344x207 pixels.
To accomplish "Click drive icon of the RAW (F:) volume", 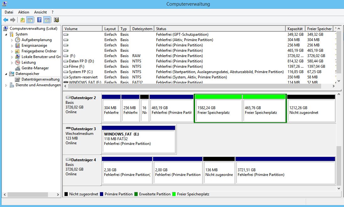I will click(x=66, y=56).
